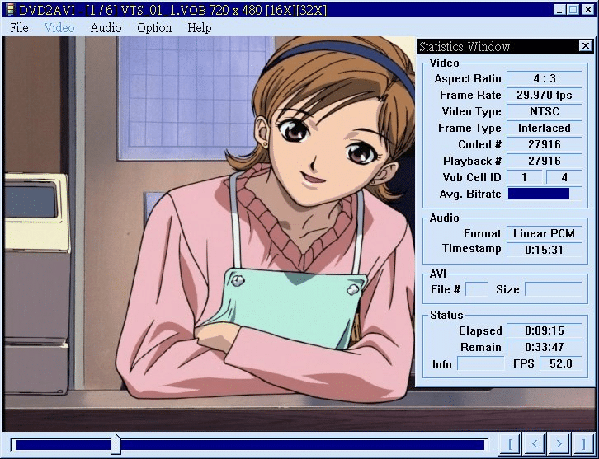Click the seek bar slider thumb
This screenshot has height=459, width=599.
pyautogui.click(x=116, y=444)
